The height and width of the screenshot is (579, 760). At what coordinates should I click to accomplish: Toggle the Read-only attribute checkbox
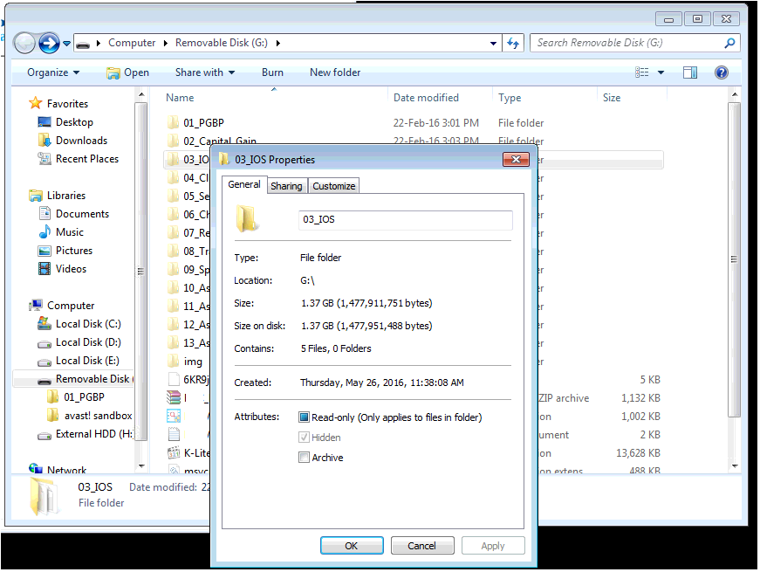304,417
